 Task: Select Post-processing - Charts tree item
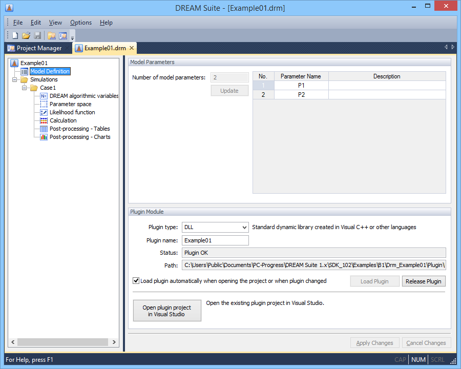click(x=80, y=137)
